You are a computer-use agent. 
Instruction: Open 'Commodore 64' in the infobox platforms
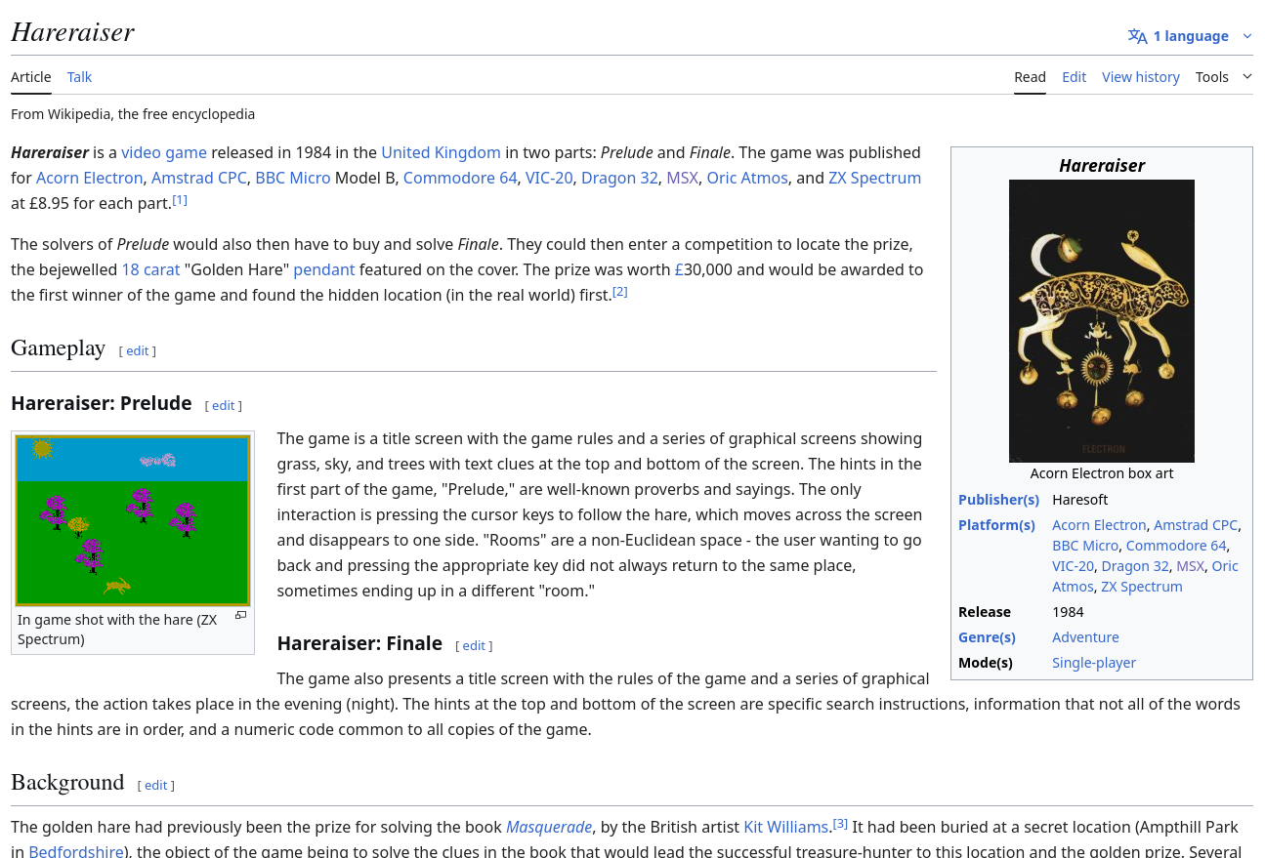[1176, 546]
